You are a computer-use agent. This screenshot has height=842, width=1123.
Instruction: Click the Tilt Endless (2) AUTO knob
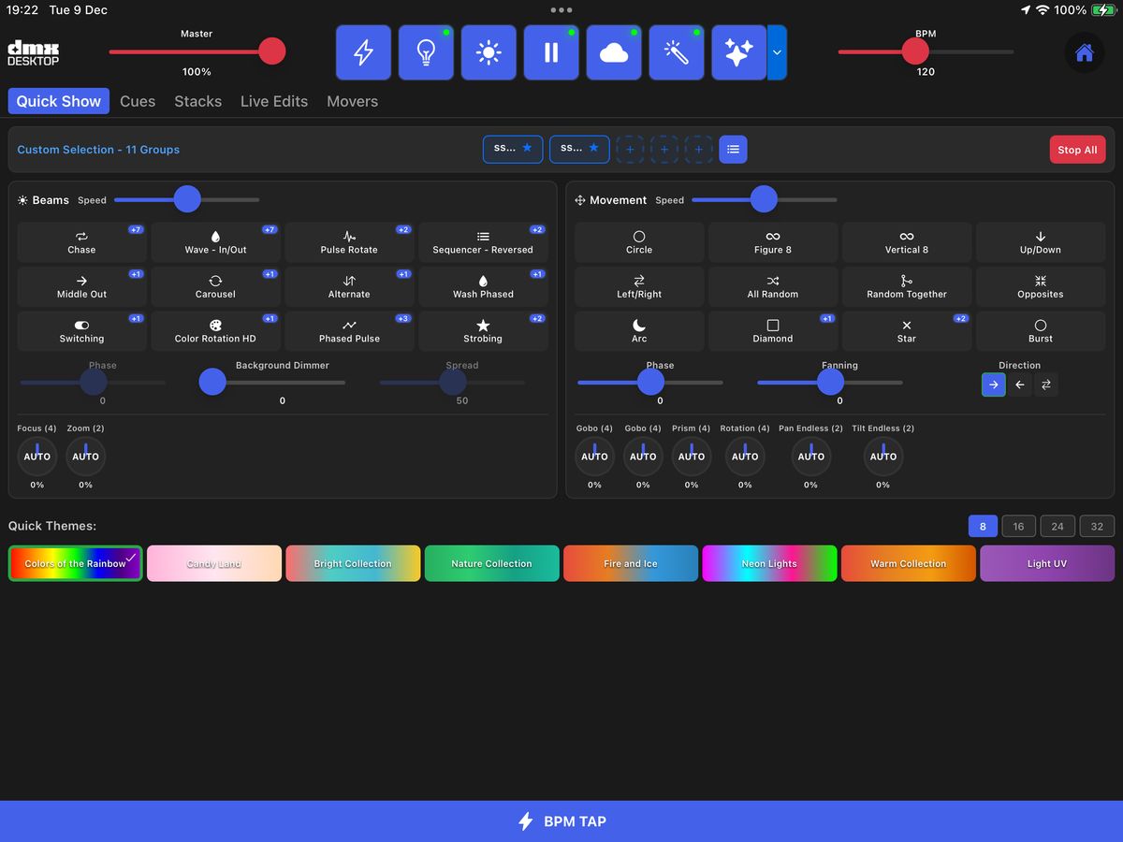[883, 457]
